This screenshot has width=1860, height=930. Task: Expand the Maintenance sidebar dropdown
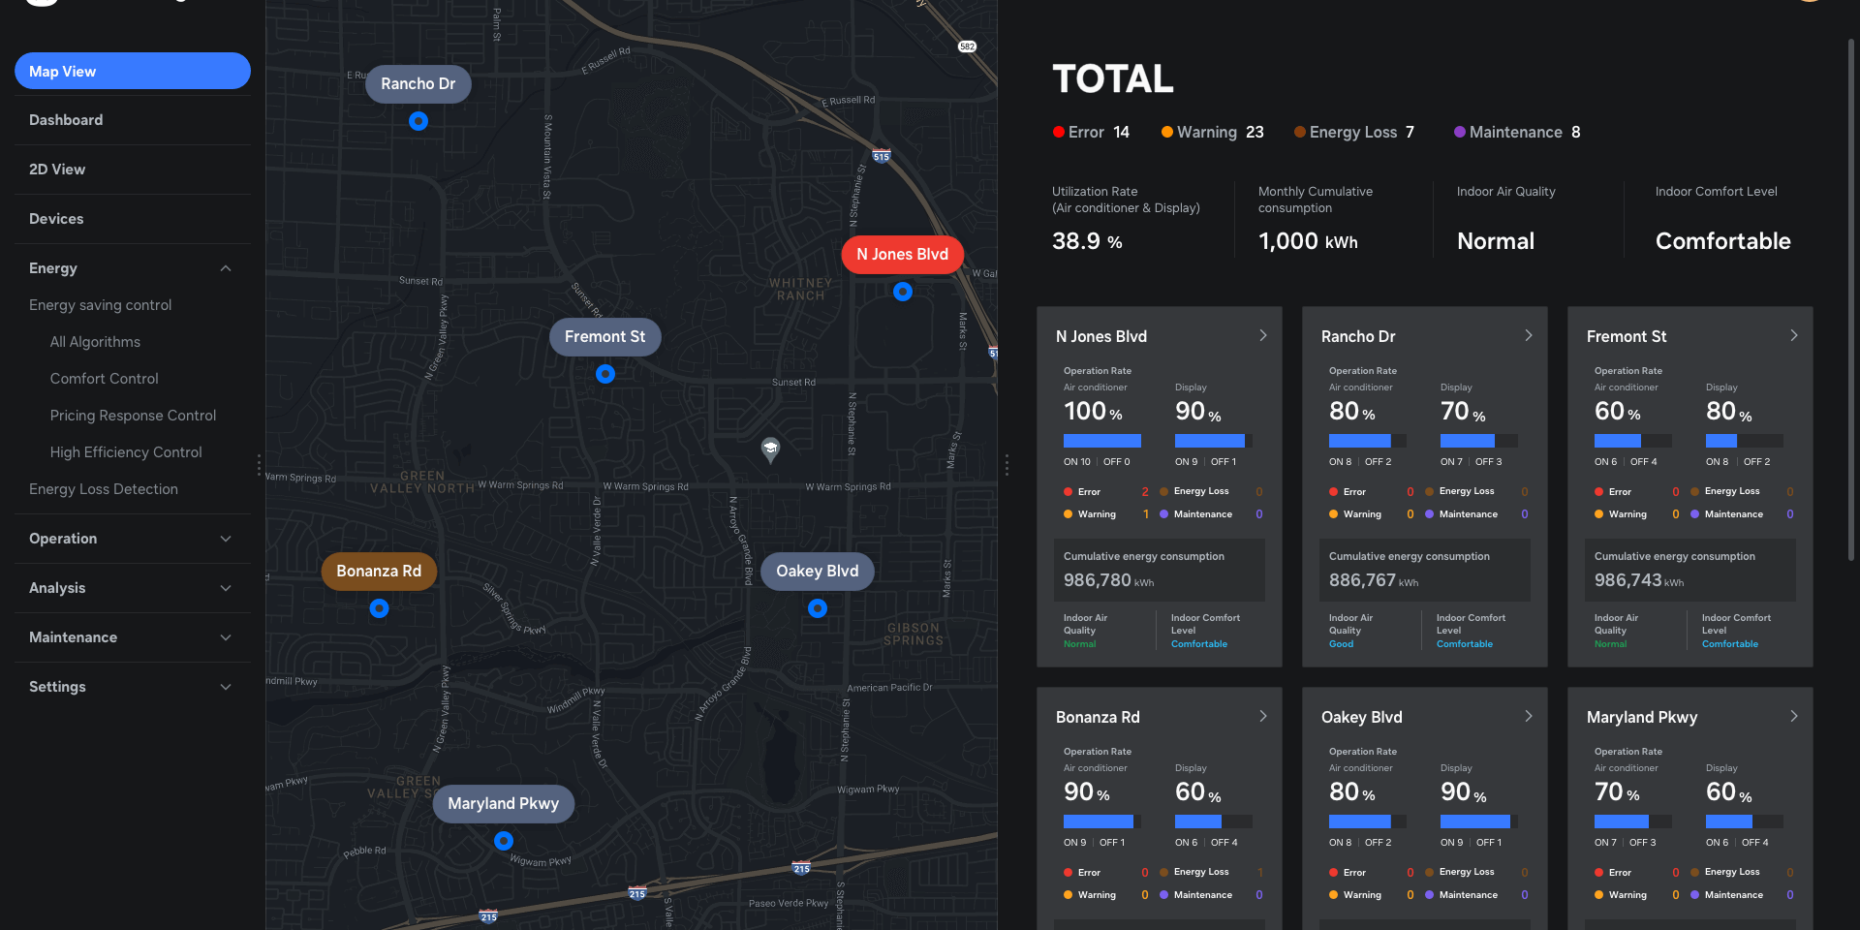pyautogui.click(x=226, y=637)
